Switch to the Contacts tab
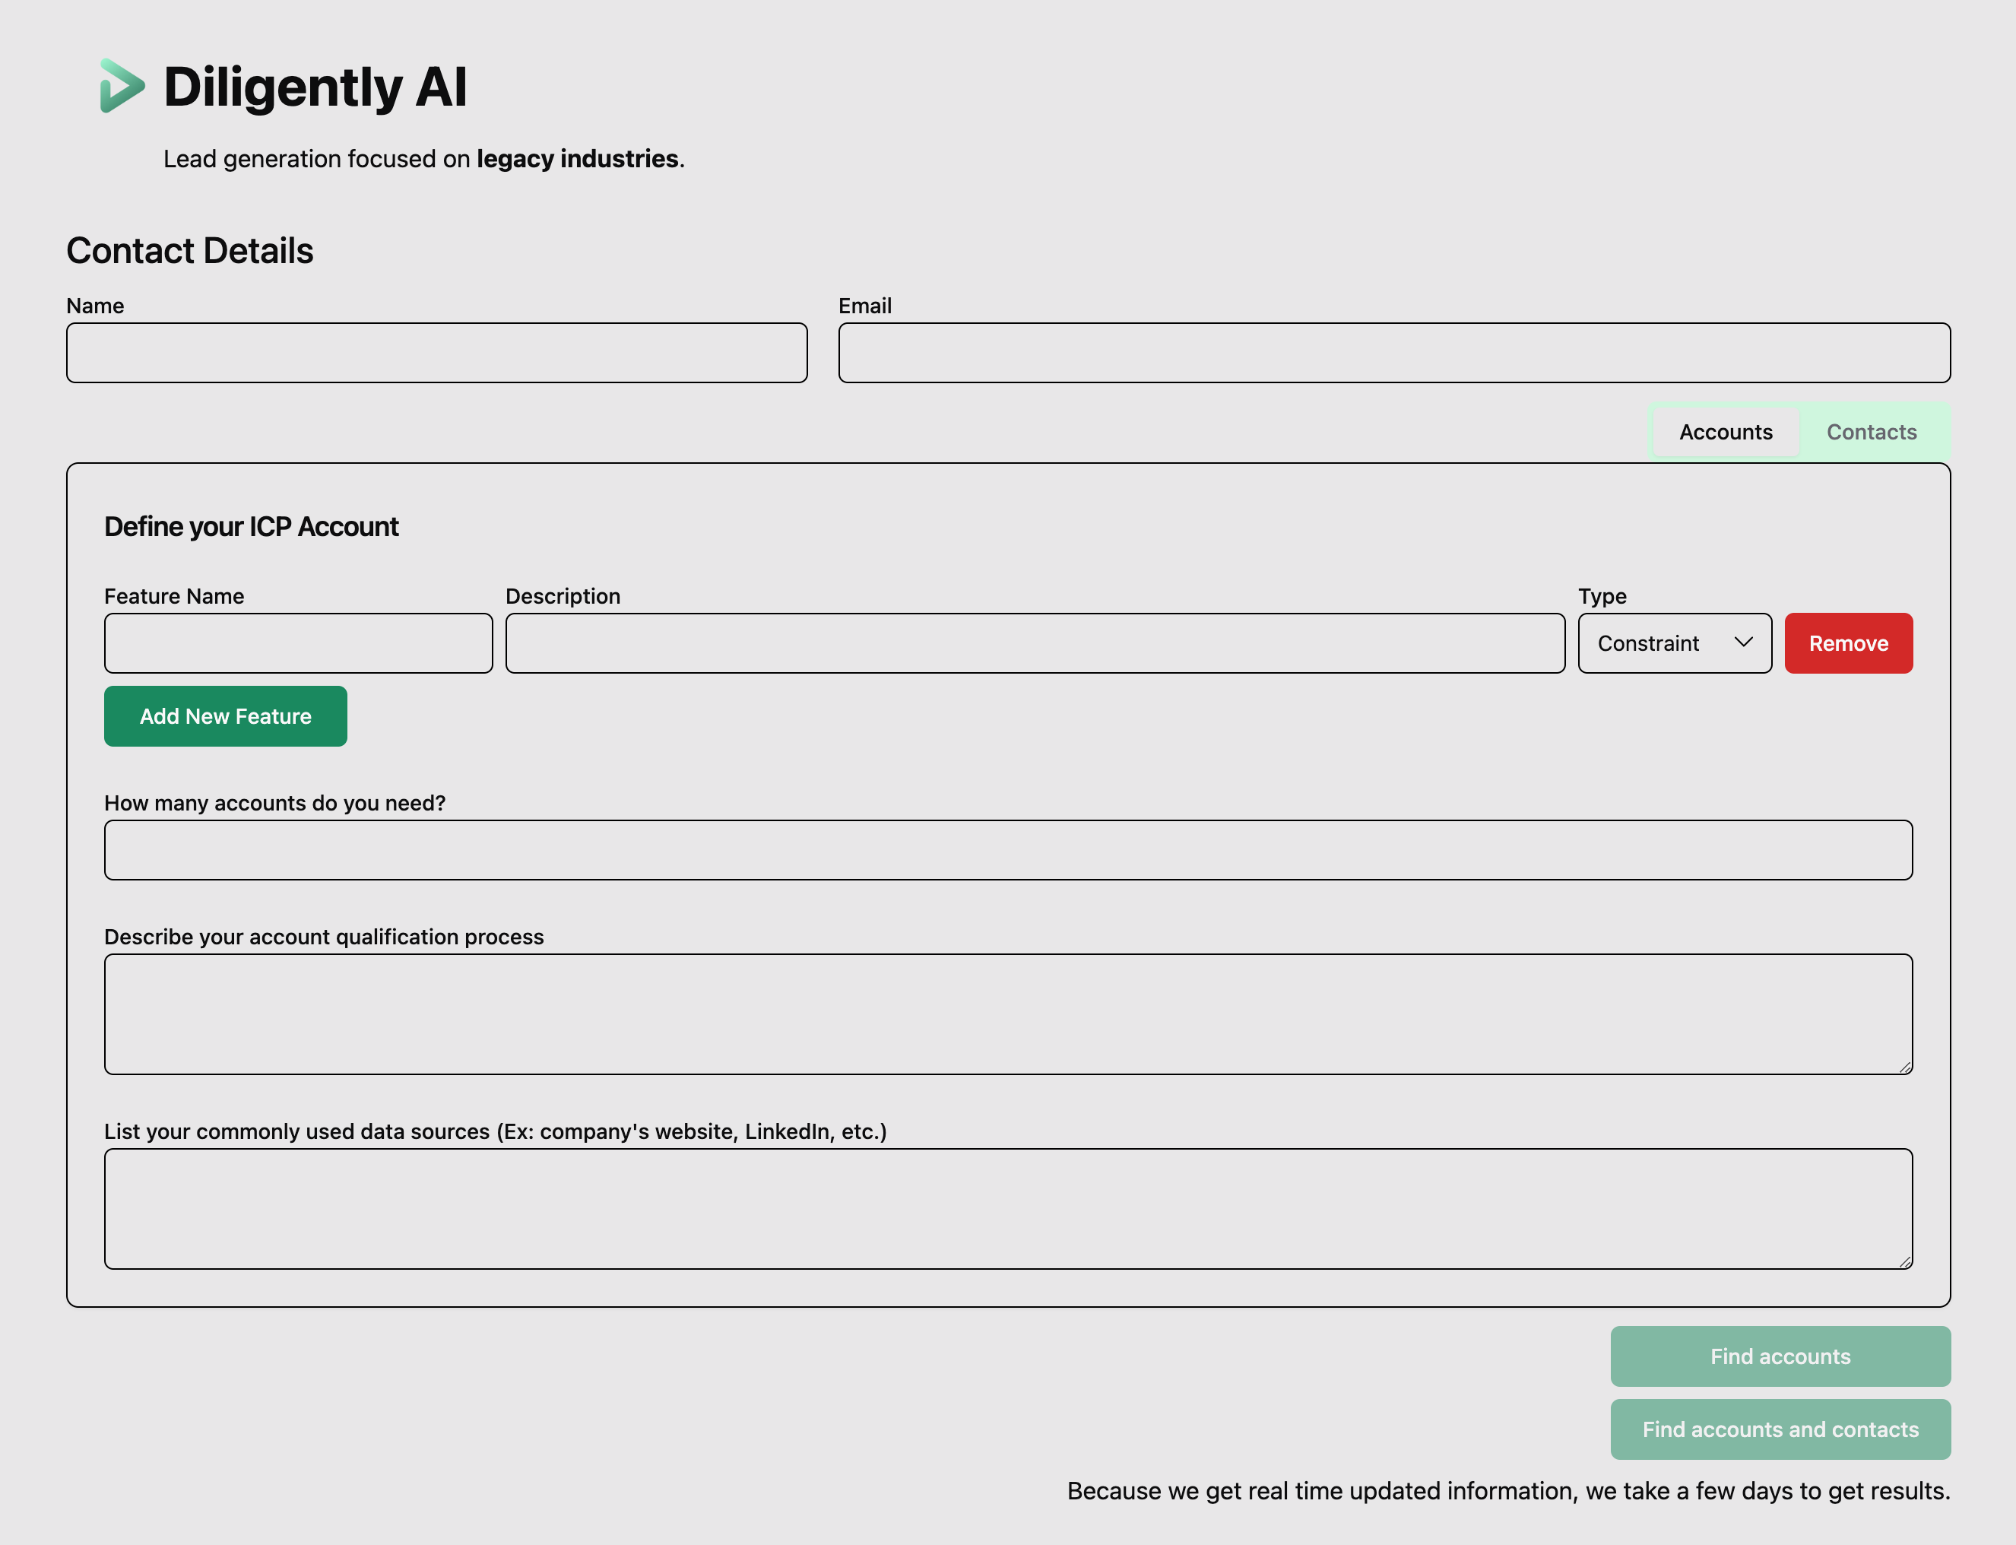Image resolution: width=2016 pixels, height=1545 pixels. click(1871, 432)
